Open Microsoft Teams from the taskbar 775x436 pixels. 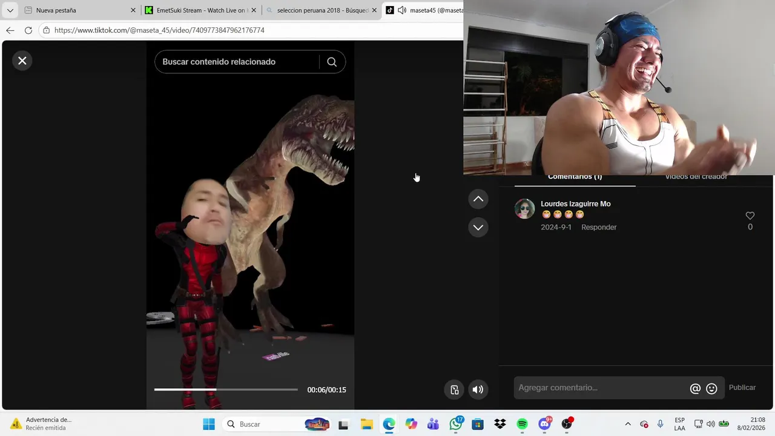point(433,424)
